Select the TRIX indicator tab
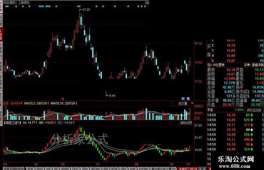Viewport: 264px width, 170px height. pyautogui.click(x=85, y=169)
